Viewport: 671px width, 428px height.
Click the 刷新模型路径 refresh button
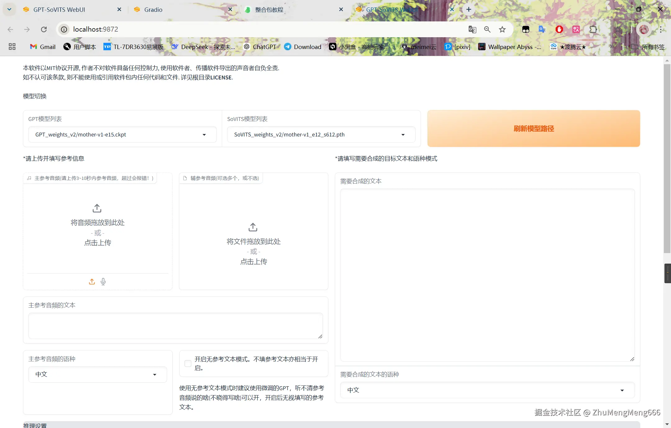[x=533, y=128]
